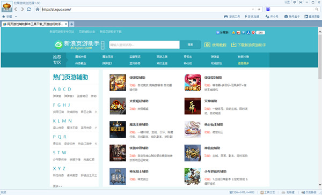This screenshot has height=195, width=322.
Task: Expand the favorites bar dropdown arrow
Action: click(x=16, y=17)
